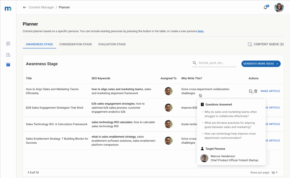Screen dimensions: 290x178
Task: Click the Content Queue calendar icon
Action: [250, 44]
